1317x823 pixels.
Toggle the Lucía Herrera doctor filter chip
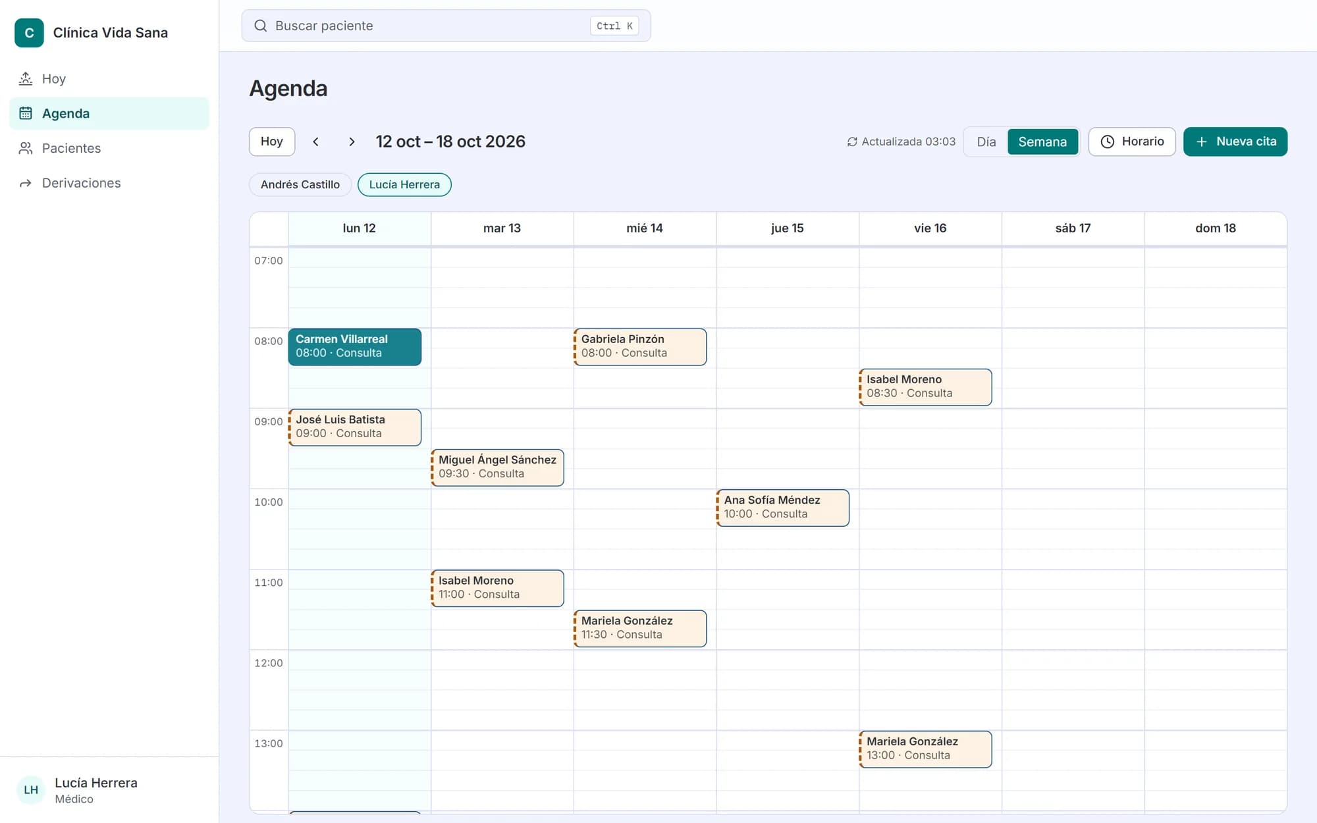[x=404, y=184]
